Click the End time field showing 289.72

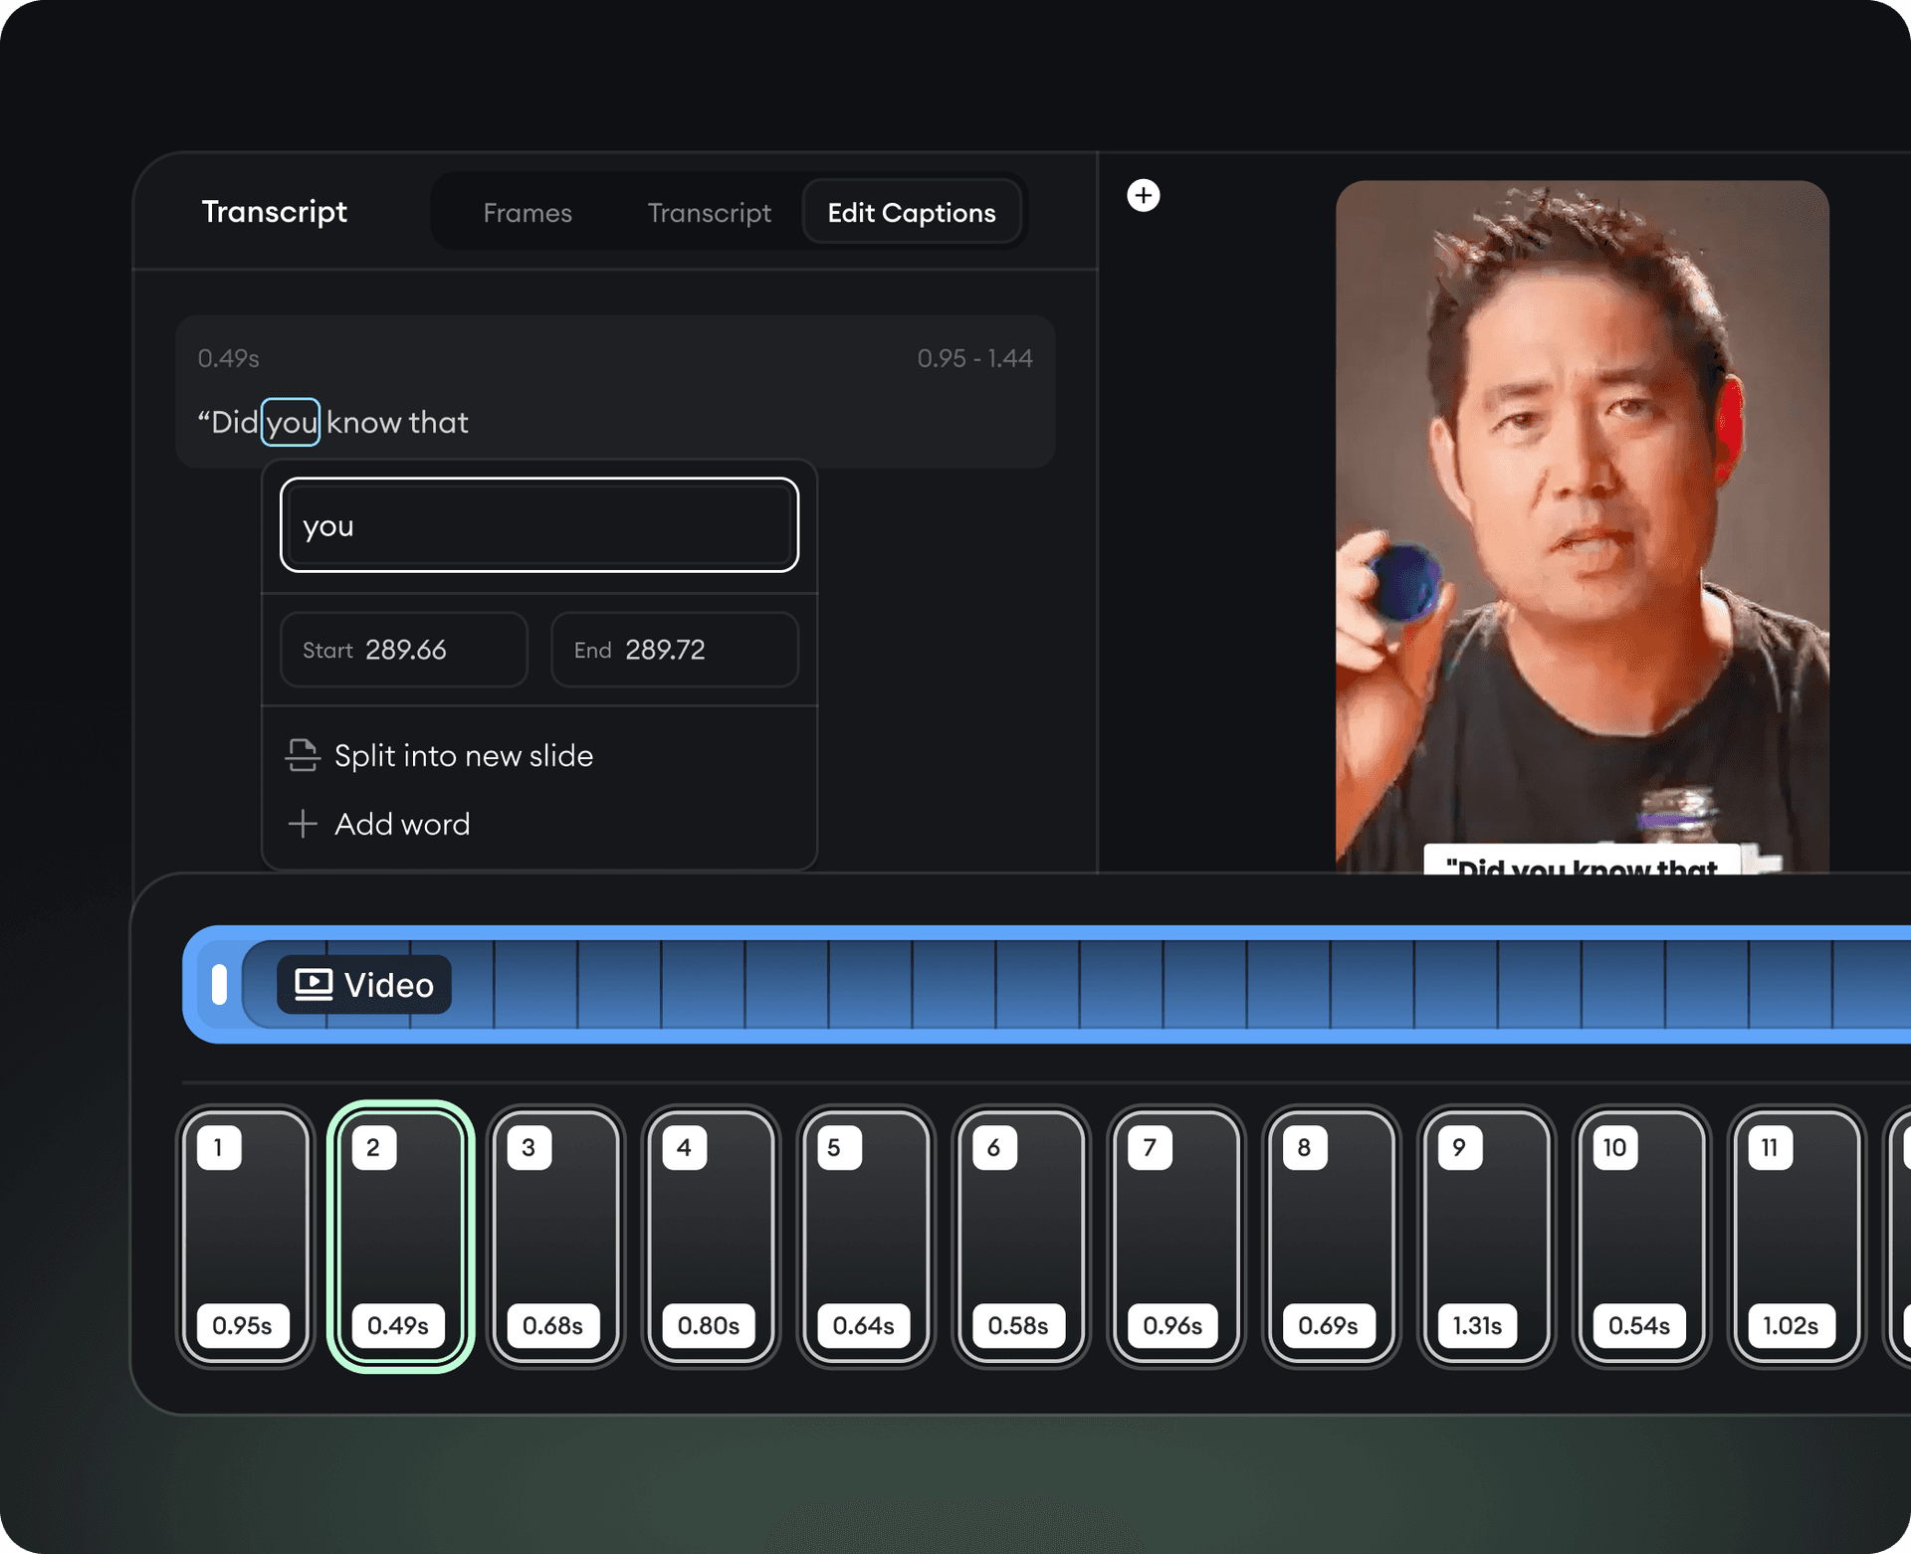pos(674,650)
